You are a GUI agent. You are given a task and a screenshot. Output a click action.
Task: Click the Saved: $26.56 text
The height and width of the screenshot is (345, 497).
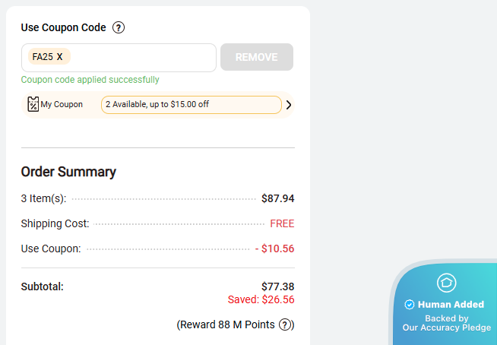coord(261,299)
